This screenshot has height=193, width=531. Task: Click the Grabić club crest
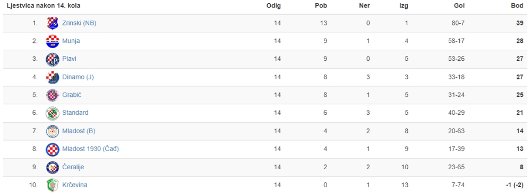(x=53, y=95)
